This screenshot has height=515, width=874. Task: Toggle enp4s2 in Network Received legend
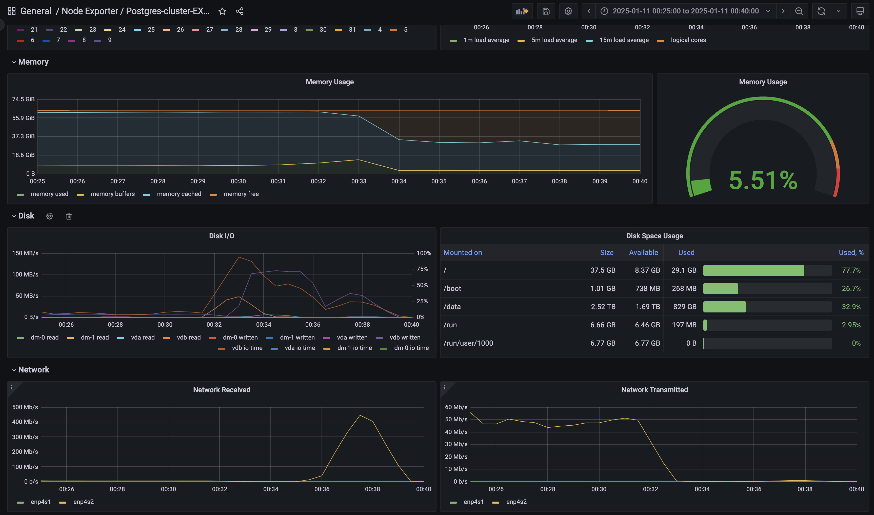pyautogui.click(x=83, y=502)
